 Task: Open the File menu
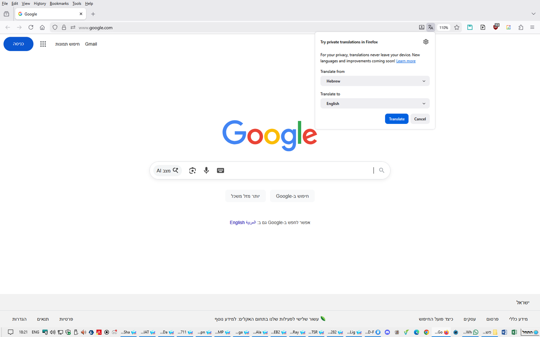[x=5, y=3]
